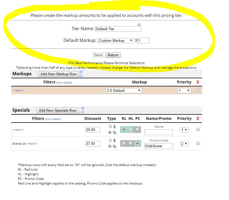Click the red X in the Markups table header

click(x=197, y=82)
